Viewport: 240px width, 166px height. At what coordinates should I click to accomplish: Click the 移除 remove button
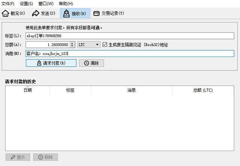click(x=45, y=157)
